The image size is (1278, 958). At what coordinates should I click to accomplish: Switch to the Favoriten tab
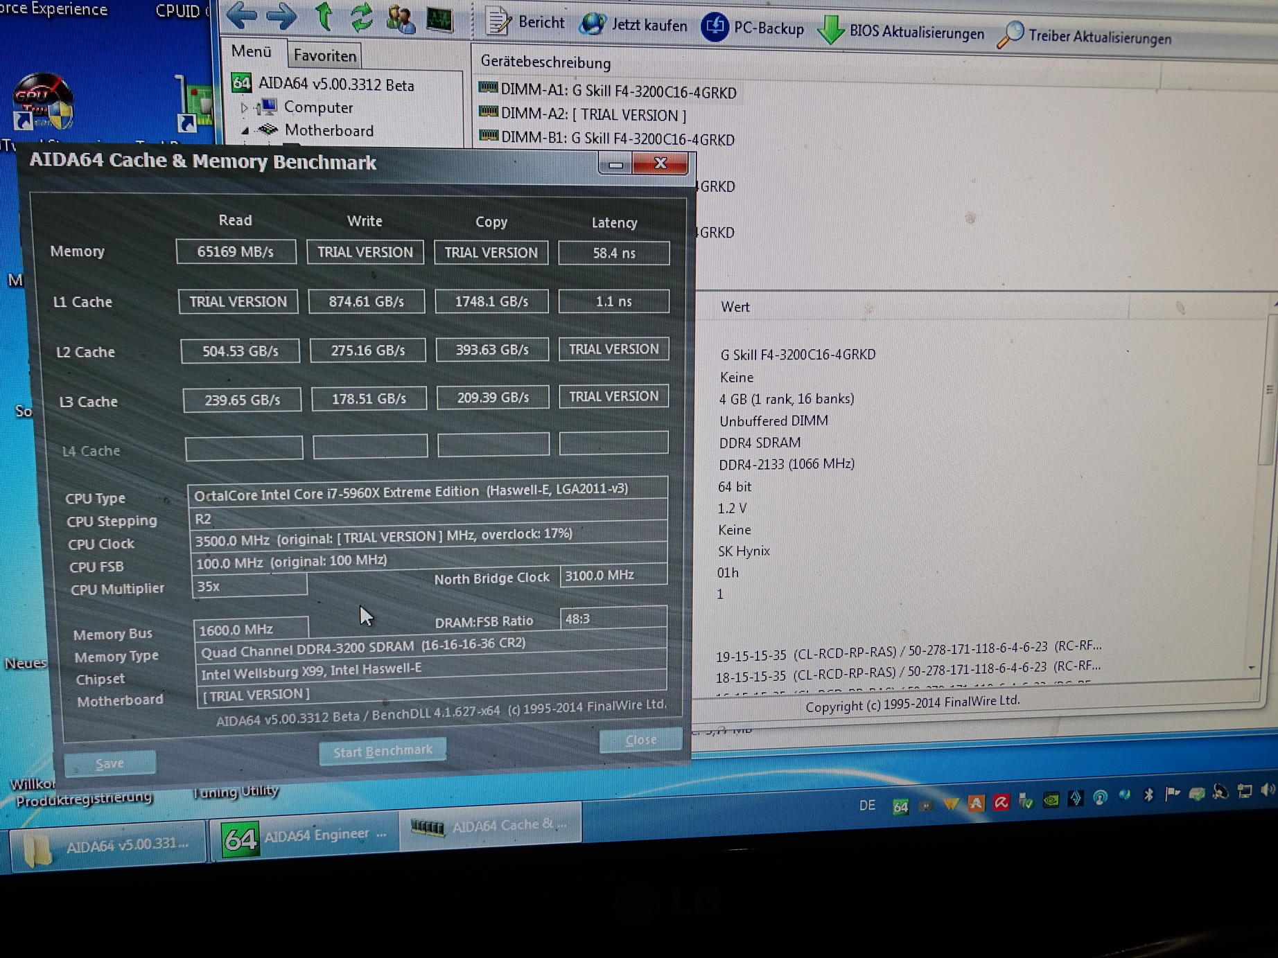(324, 55)
